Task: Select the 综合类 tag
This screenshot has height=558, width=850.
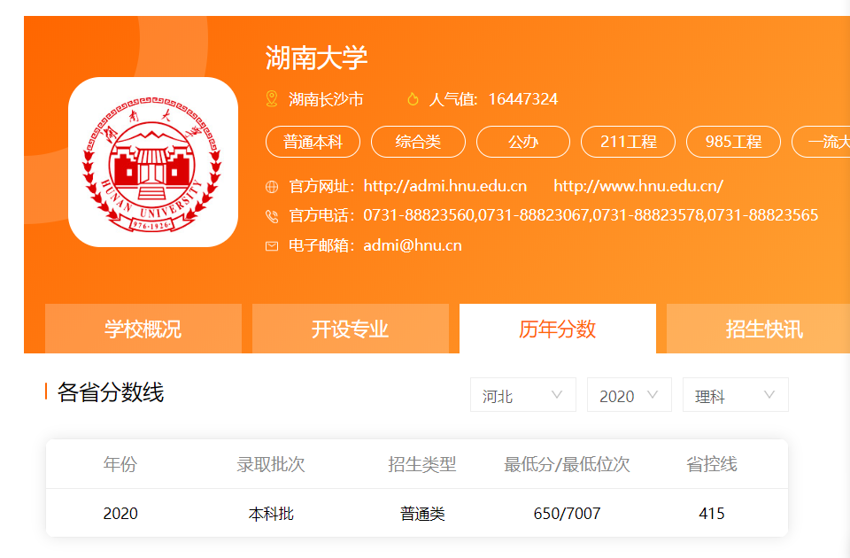Action: (x=418, y=142)
